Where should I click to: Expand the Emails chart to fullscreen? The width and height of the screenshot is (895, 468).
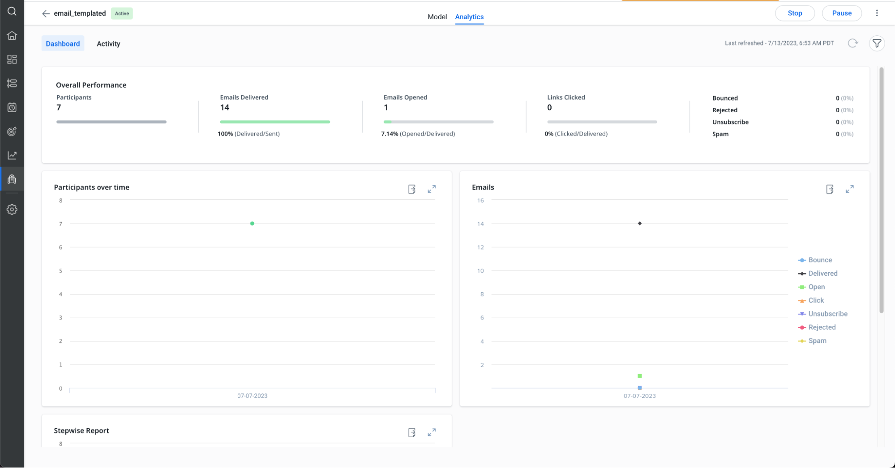[849, 190]
